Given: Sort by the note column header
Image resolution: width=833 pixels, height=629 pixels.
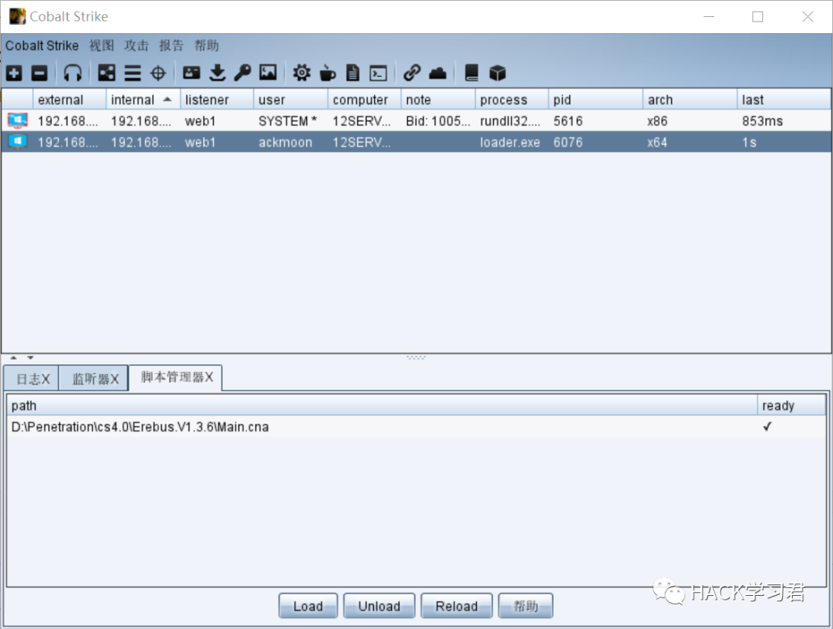Looking at the screenshot, I should click(x=438, y=100).
